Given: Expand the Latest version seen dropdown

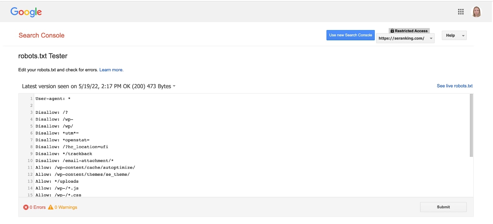Looking at the screenshot, I should (x=99, y=86).
